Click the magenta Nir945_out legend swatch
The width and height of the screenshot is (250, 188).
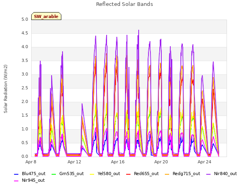point(16,181)
